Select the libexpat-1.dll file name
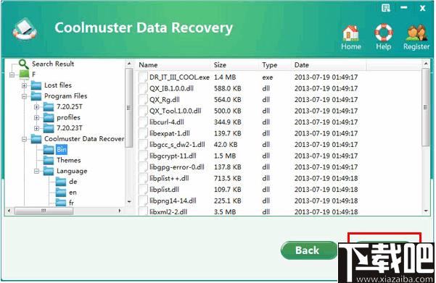This screenshot has height=283, width=436. click(x=170, y=133)
